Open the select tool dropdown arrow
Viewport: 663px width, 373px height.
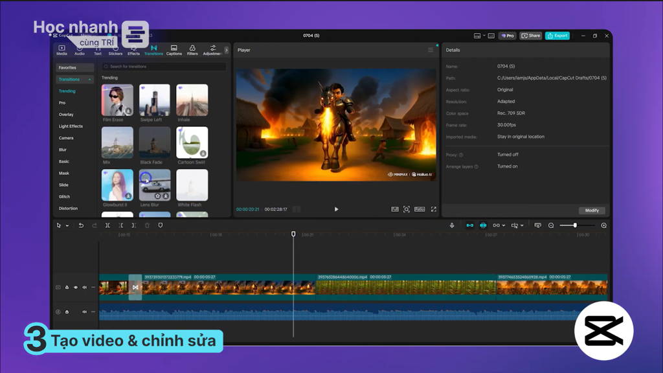pos(67,226)
